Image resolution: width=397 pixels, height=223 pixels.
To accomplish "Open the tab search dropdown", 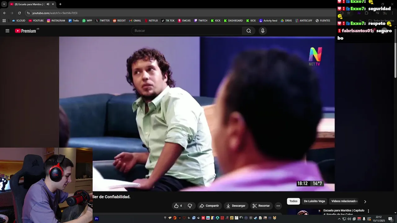I will (x=4, y=4).
